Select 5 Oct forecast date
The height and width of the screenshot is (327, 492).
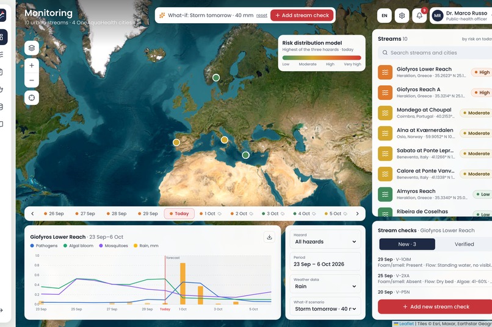pos(336,214)
